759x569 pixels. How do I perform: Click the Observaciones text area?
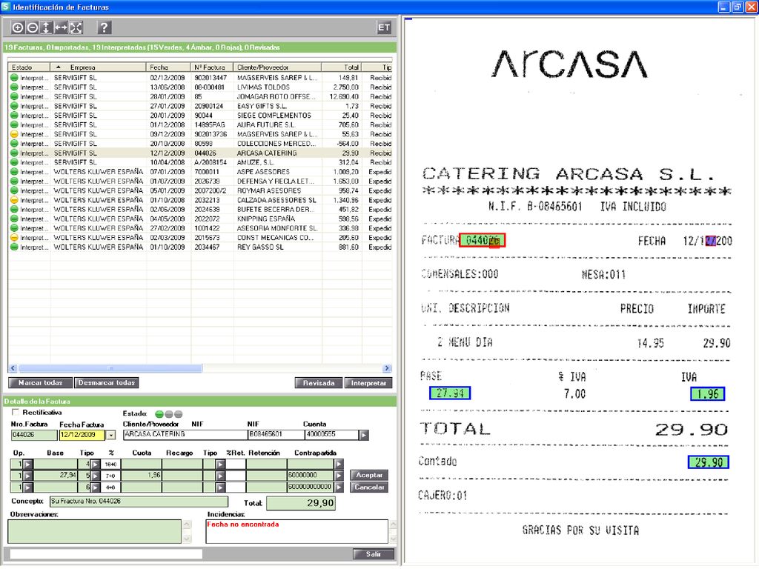coord(95,532)
